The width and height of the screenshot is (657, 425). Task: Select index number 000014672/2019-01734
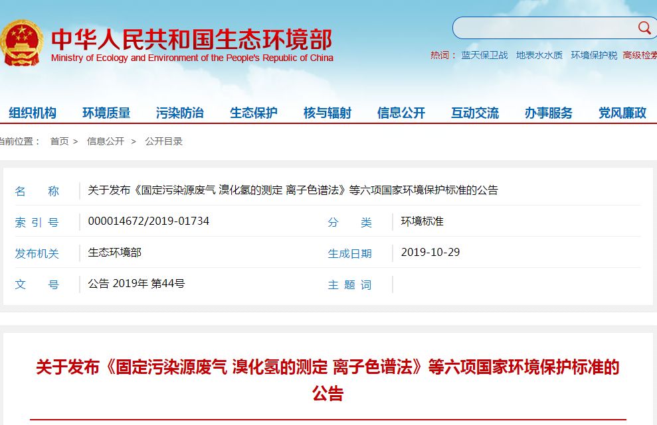point(148,221)
